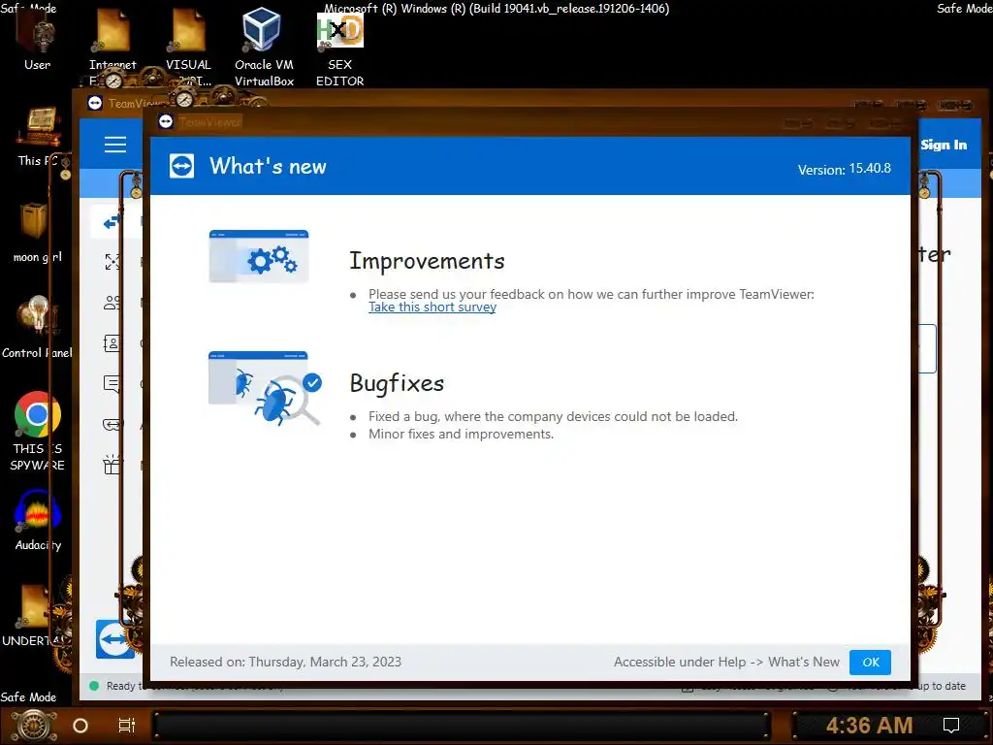Open the notification center icon

pos(951,726)
